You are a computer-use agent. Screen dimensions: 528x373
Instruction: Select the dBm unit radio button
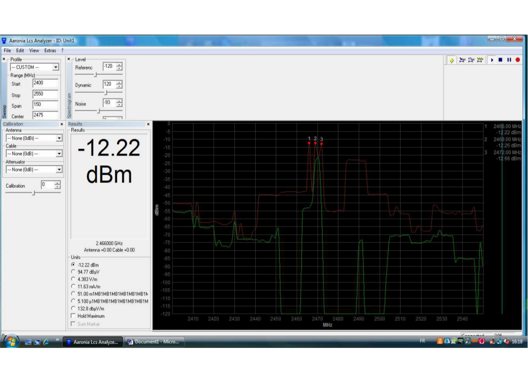pyautogui.click(x=73, y=265)
